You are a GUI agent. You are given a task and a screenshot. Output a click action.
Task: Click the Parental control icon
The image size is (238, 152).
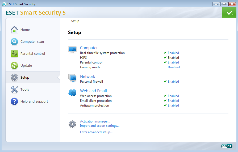coord(14,54)
